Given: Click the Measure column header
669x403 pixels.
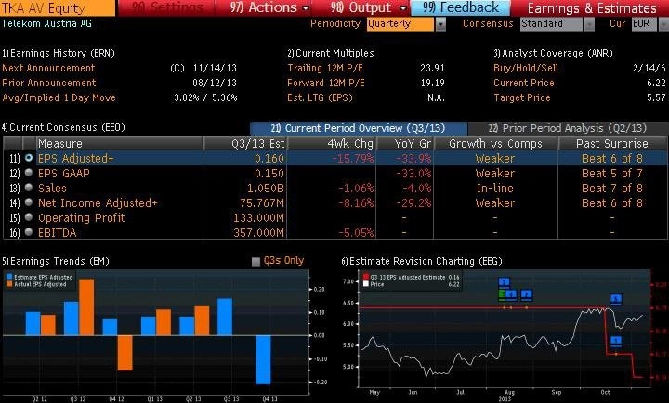Looking at the screenshot, I should (x=120, y=144).
